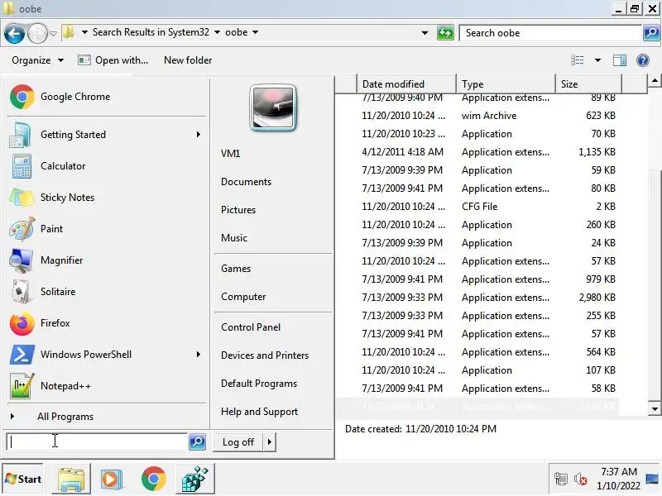Open VM1 user folder
The height and width of the screenshot is (496, 662).
[x=231, y=154]
